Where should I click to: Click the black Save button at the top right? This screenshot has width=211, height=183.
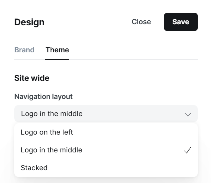pos(181,22)
